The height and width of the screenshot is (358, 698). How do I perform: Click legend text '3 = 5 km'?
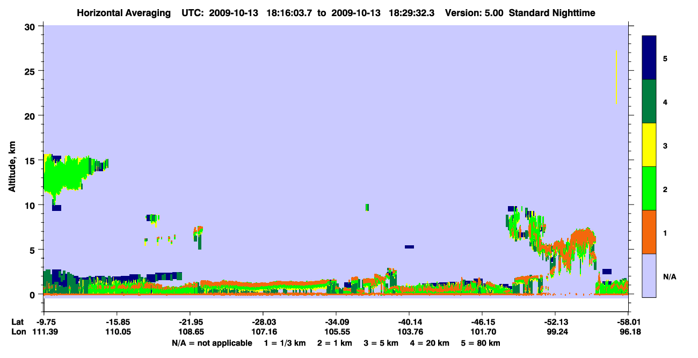381,343
